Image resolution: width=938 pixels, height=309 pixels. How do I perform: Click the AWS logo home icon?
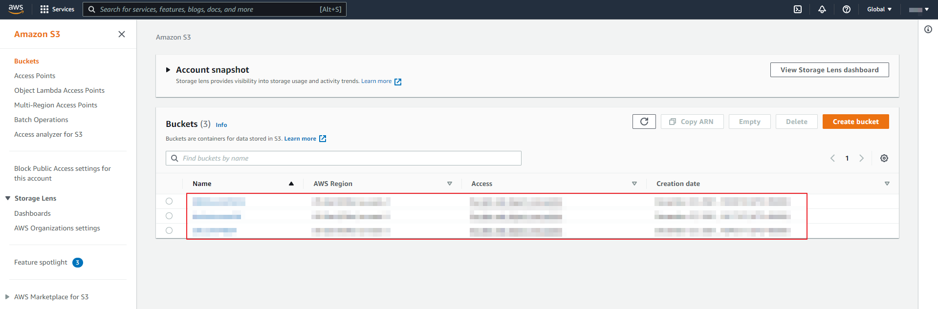click(x=16, y=9)
